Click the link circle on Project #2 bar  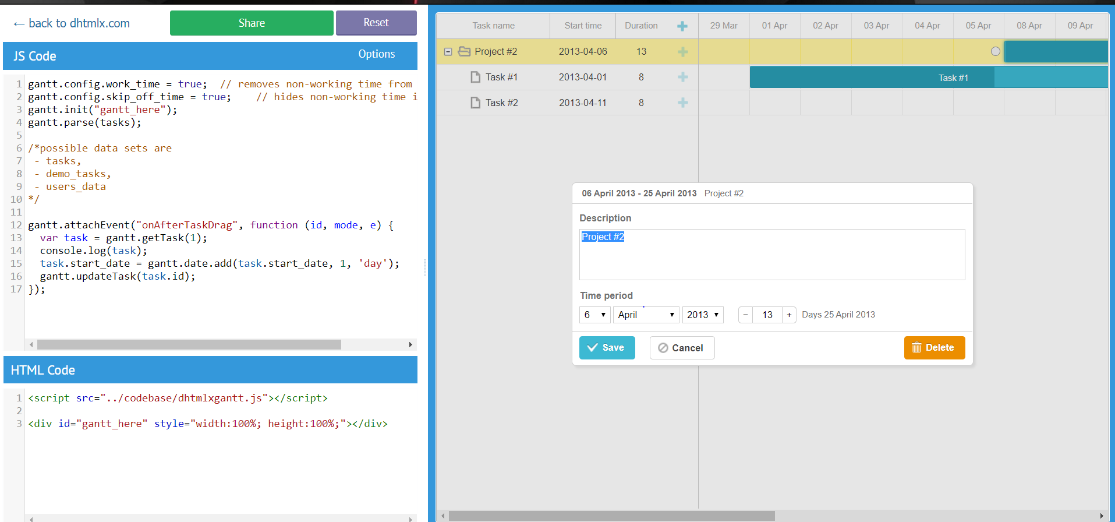[996, 51]
